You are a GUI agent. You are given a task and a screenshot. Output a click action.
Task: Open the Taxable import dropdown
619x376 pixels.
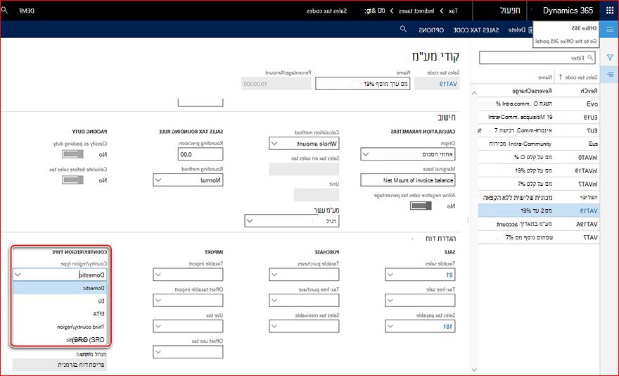coord(158,275)
